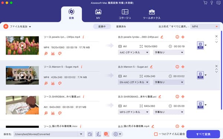Open metadata info icon for SHIROBAKO output
The width and height of the screenshot is (223, 139).
177,97
